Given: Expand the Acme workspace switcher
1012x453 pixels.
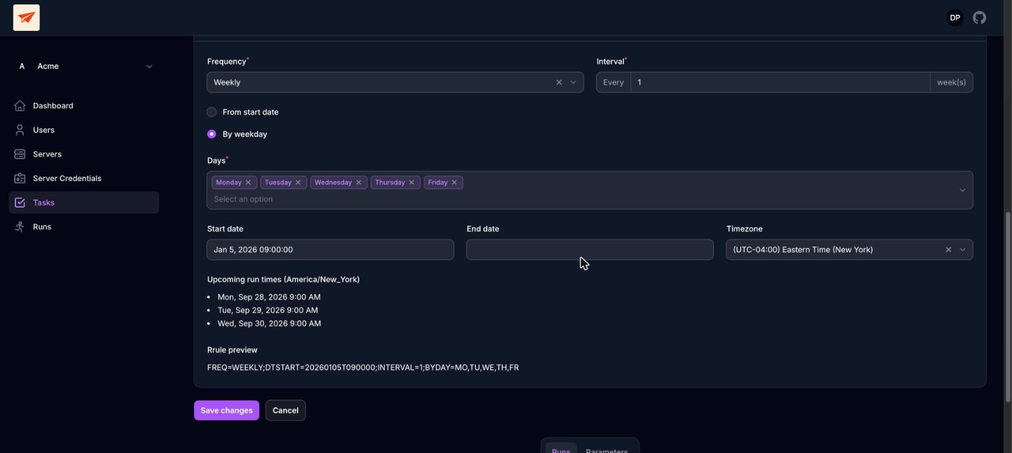Looking at the screenshot, I should (149, 66).
